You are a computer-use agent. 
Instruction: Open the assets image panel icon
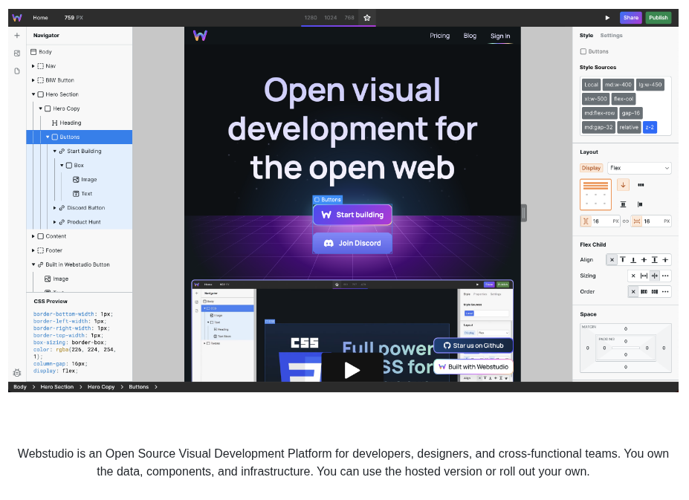point(17,53)
